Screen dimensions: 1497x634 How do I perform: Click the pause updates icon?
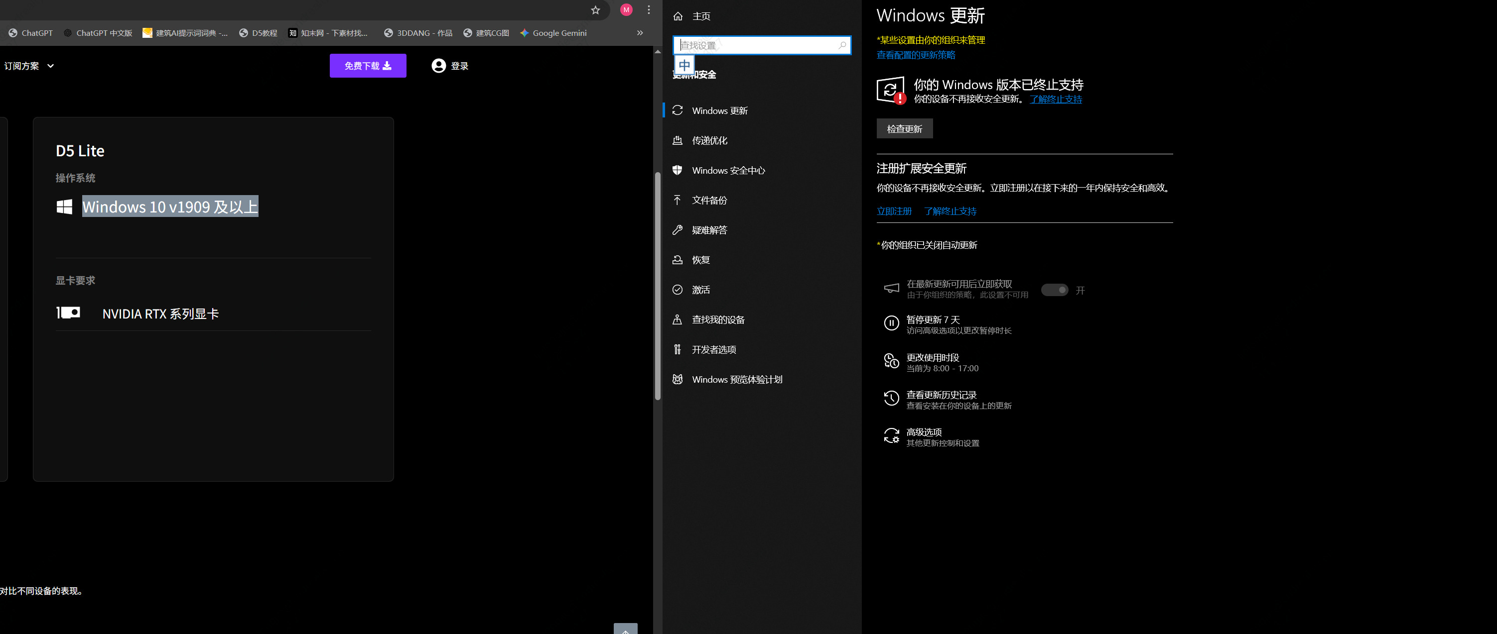[891, 323]
